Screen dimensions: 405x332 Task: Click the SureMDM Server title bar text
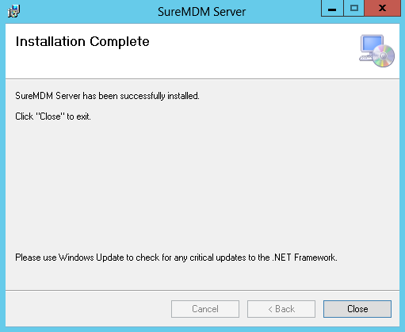coord(202,12)
